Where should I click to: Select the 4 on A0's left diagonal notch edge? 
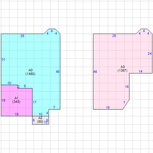47,33
